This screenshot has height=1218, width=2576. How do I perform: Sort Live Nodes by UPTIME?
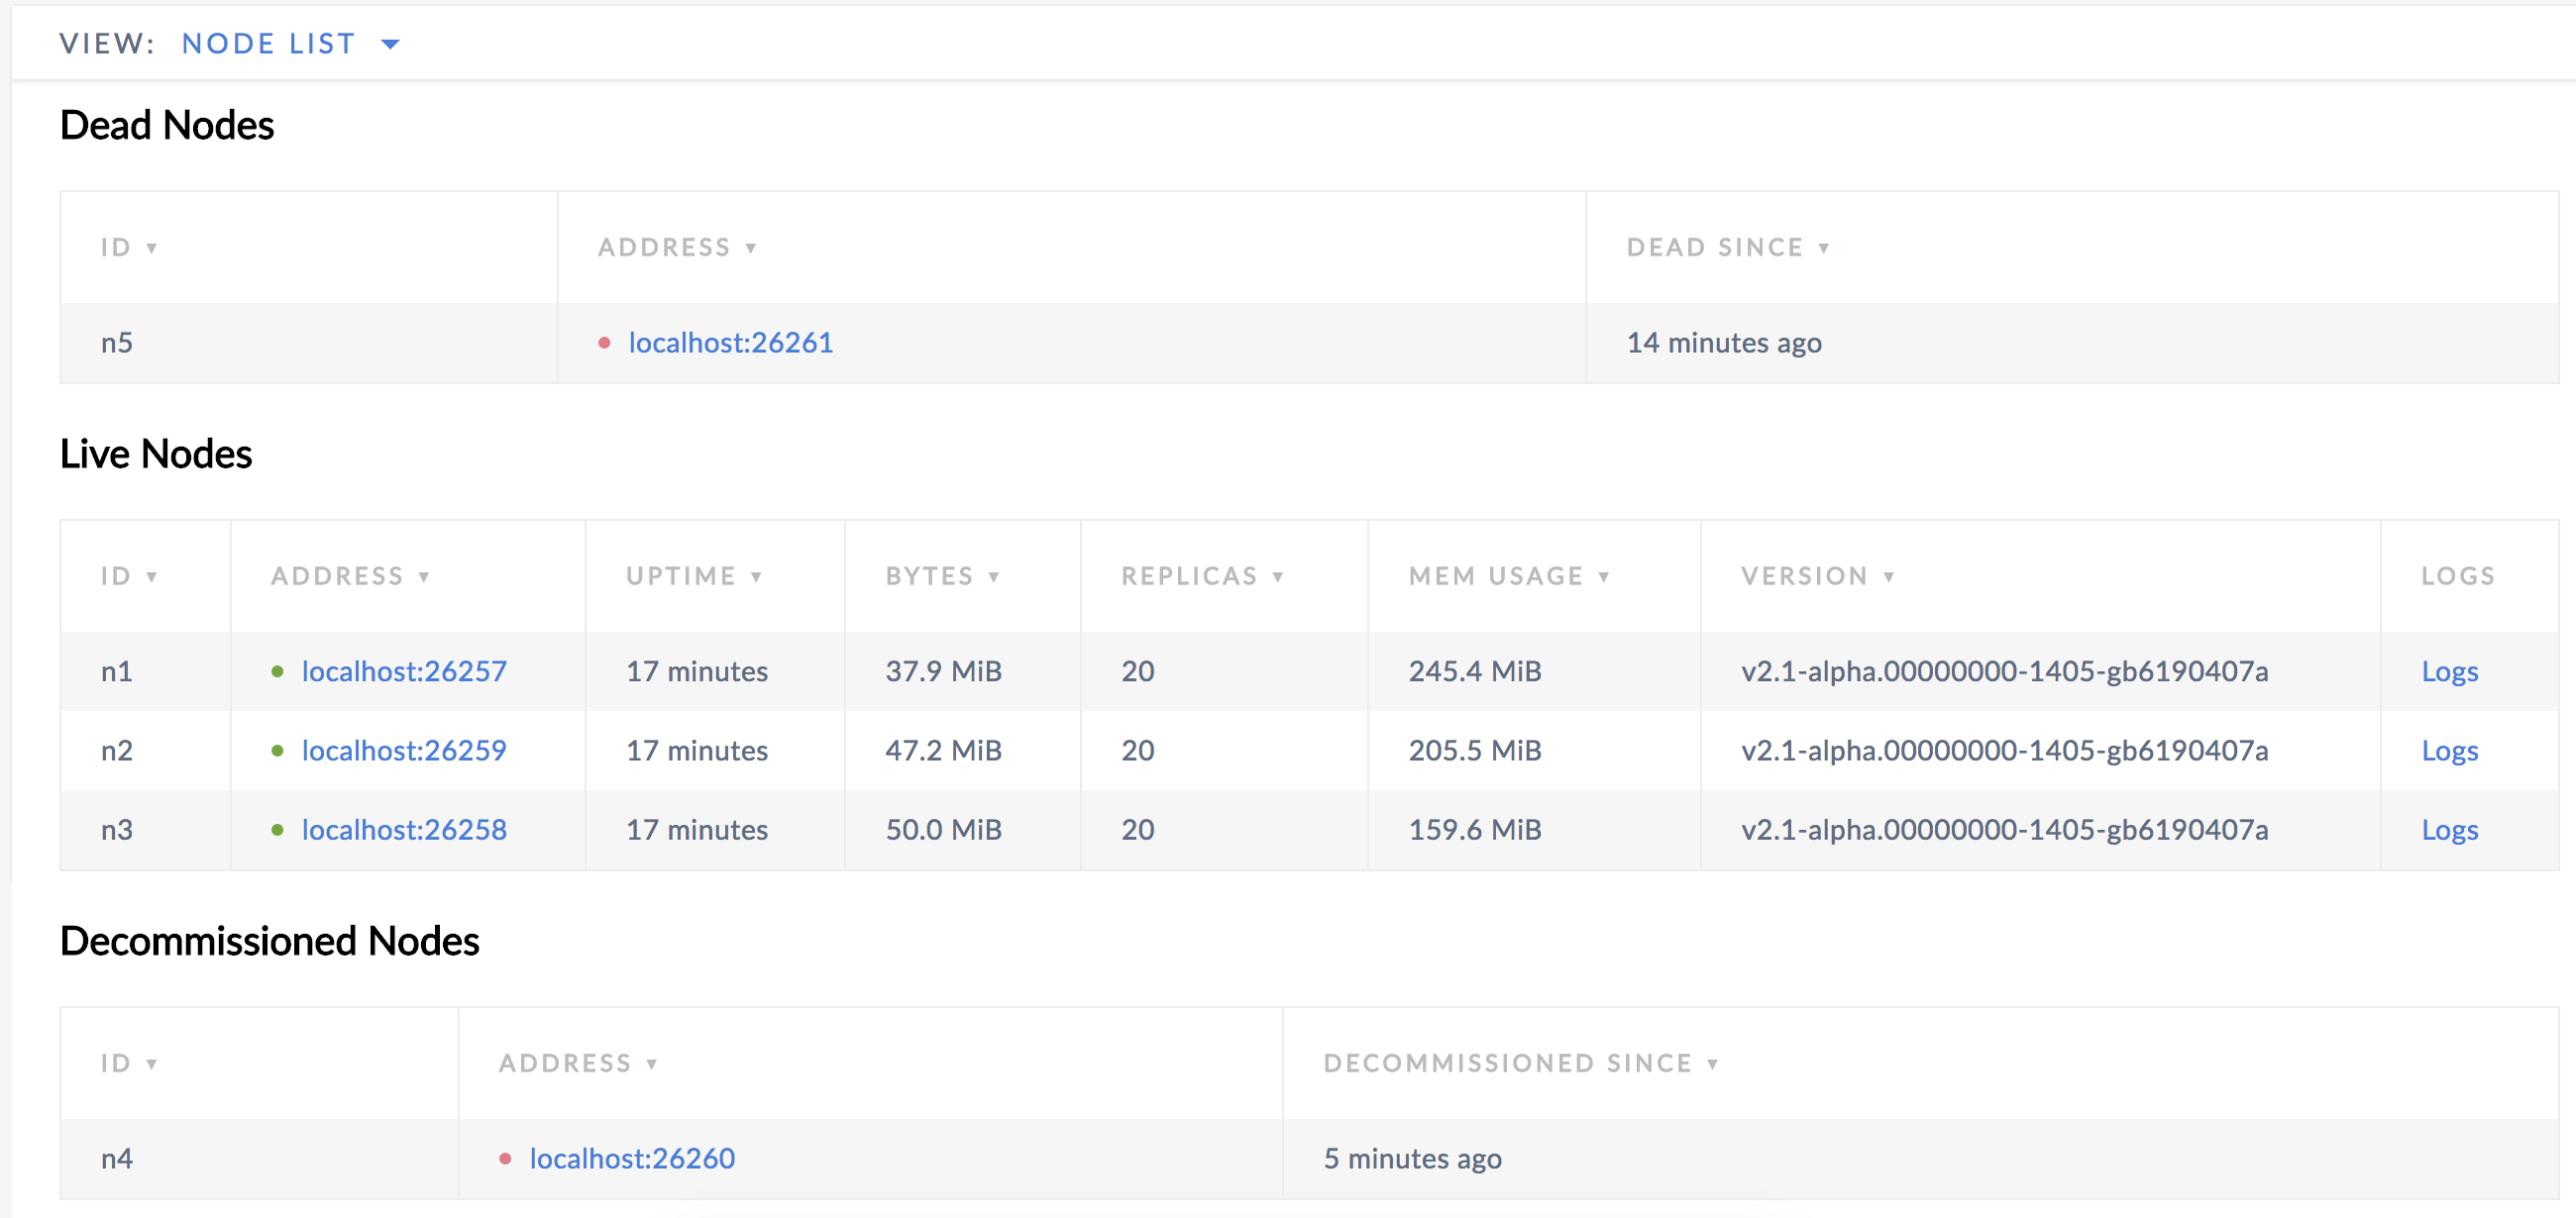[695, 575]
